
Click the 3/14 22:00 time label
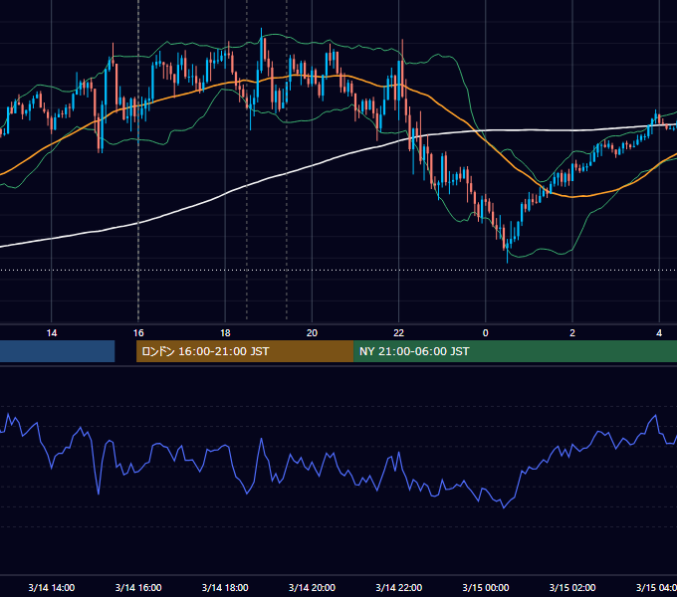coord(398,587)
